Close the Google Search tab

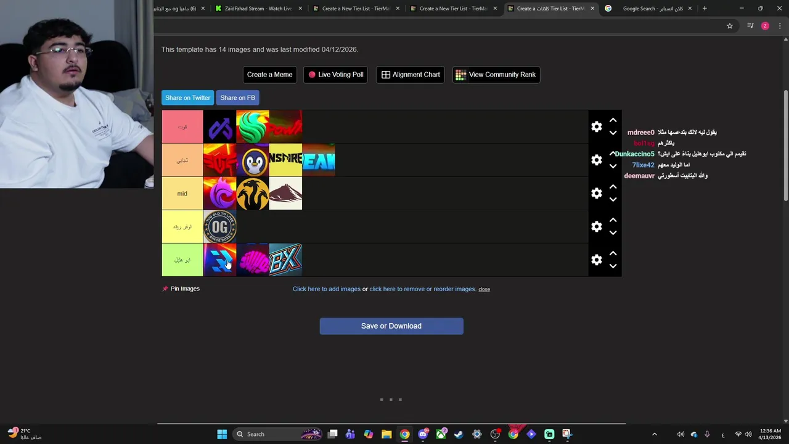pos(690,9)
